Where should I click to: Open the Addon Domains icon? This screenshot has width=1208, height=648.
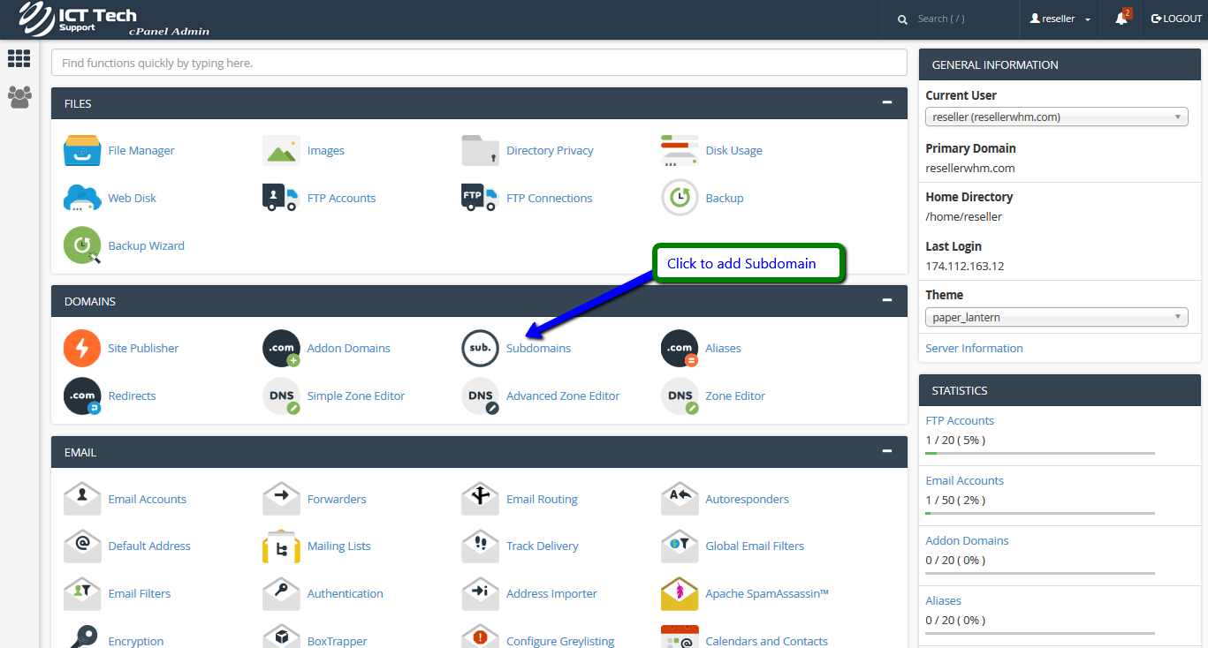(x=281, y=348)
